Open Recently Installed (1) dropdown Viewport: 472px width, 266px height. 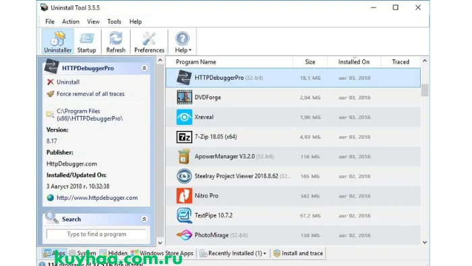tap(233, 253)
